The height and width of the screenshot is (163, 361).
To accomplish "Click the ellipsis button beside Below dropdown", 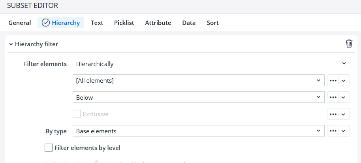I will tap(333, 97).
